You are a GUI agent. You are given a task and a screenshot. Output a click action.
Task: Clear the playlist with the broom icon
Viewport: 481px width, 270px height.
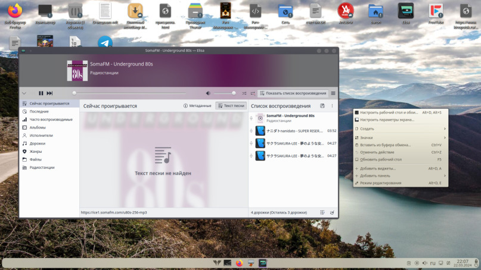point(332,212)
